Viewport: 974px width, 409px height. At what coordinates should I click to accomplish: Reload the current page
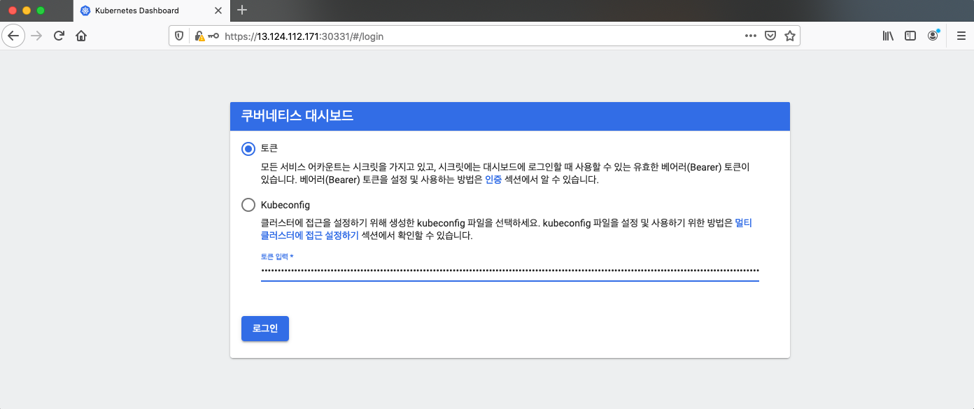(x=59, y=36)
